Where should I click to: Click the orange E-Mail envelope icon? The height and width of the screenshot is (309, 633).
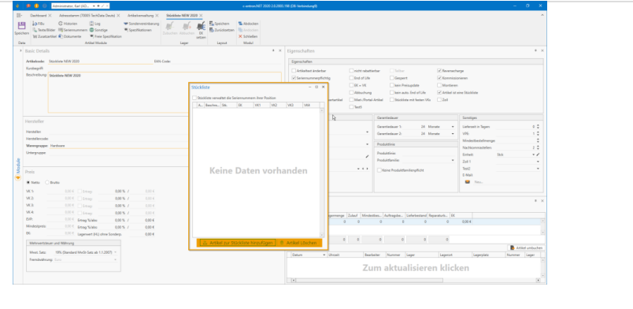pos(468,182)
